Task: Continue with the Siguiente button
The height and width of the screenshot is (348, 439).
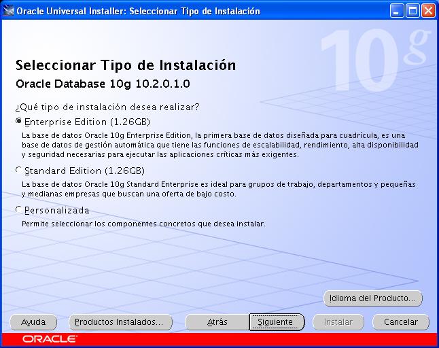Action: [277, 322]
